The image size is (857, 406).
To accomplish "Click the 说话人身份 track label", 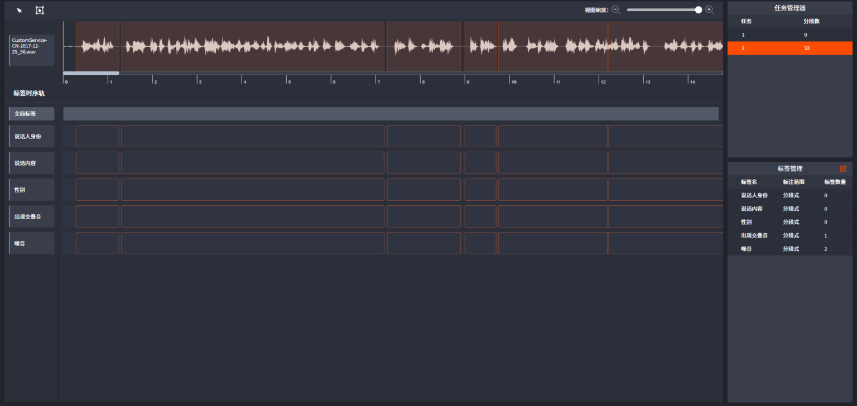I will [32, 136].
